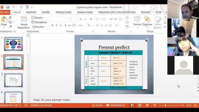The image size is (199, 112).
Task: Open the font name combo box dropdown
Action: point(69,19)
